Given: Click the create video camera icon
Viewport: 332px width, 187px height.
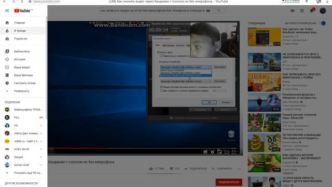Looking at the screenshot, I should pos(293,10).
